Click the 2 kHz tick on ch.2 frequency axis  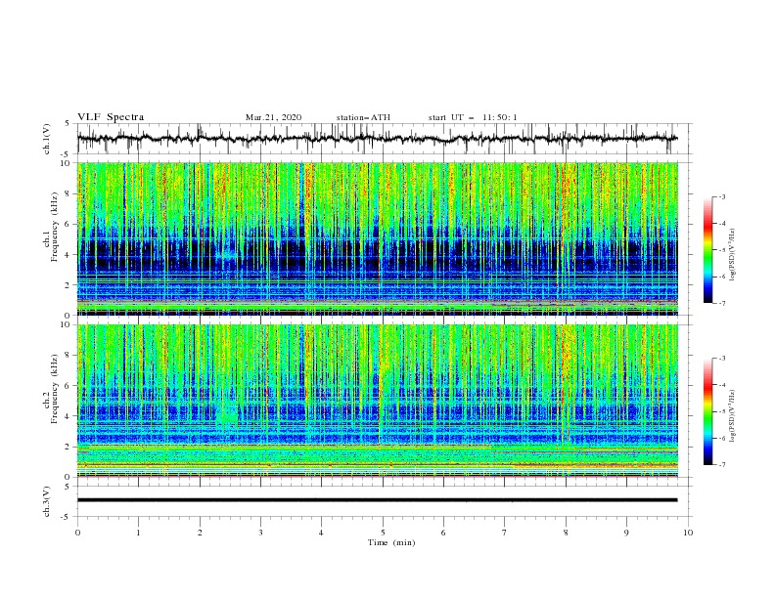(68, 447)
